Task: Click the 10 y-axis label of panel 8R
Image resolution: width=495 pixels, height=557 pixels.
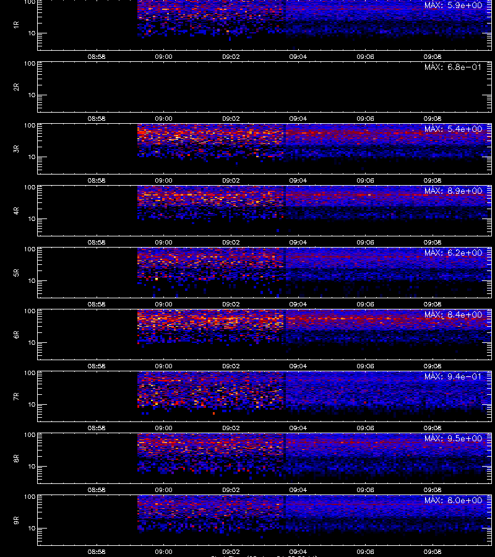Action: 32,467
